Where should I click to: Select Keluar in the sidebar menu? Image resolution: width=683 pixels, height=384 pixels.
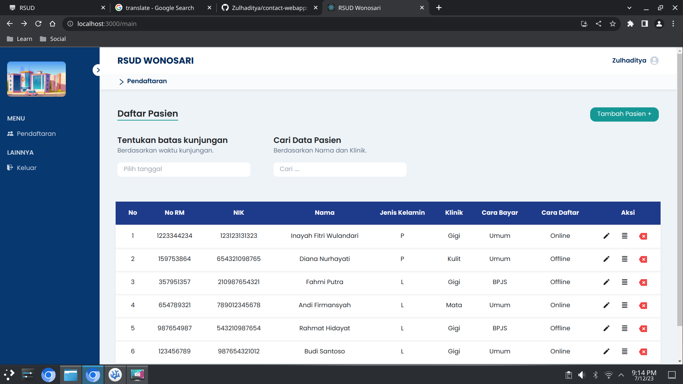[x=26, y=168]
